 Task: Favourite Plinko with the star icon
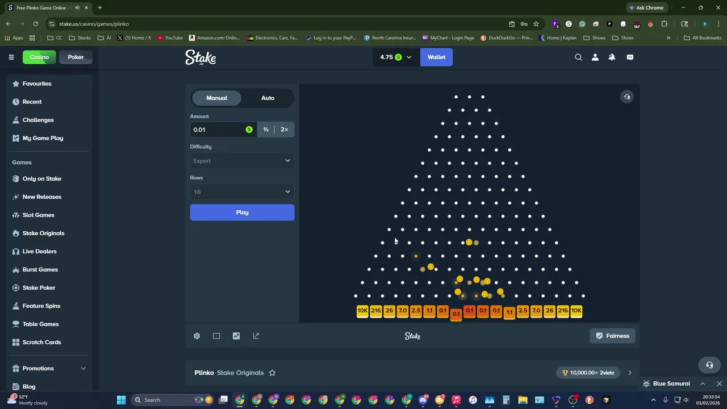click(x=272, y=373)
